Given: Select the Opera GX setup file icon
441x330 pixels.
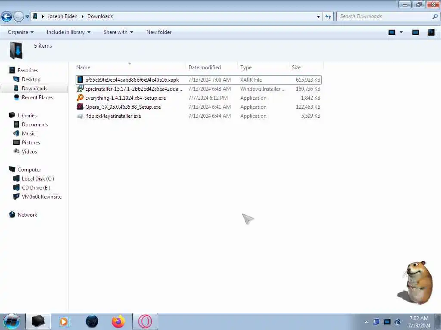Looking at the screenshot, I should (x=80, y=107).
